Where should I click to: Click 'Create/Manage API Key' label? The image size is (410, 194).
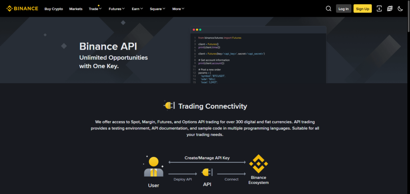tap(207, 158)
